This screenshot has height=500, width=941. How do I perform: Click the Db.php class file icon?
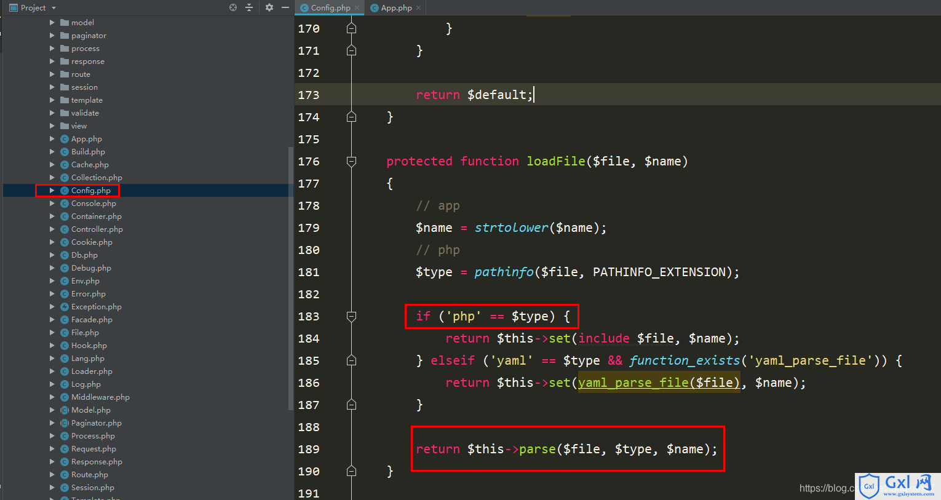click(x=65, y=255)
